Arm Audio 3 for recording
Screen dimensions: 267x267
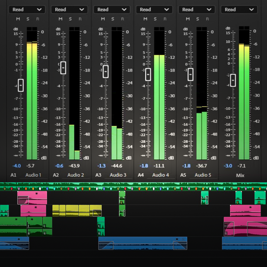pos(122,19)
